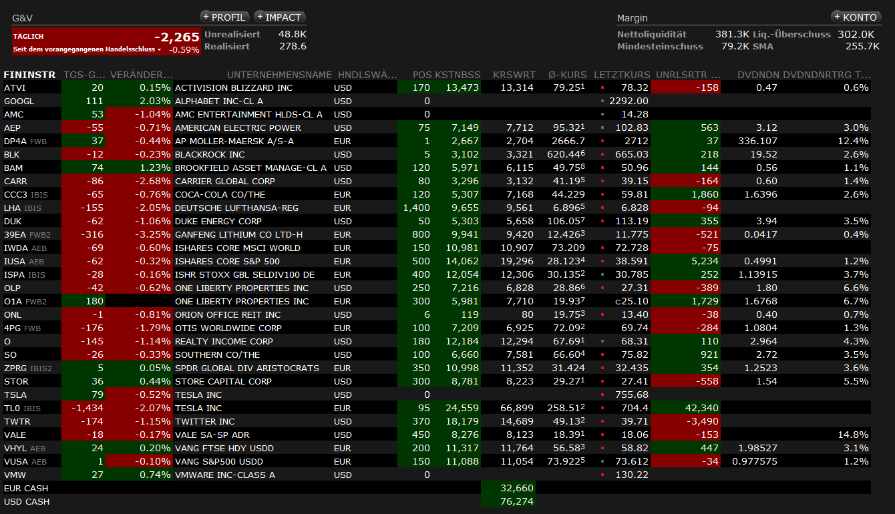This screenshot has height=514, width=895.
Task: Open 'Seit dem vorangegangenen Handelsschluss' dropdown
Action: [160, 50]
